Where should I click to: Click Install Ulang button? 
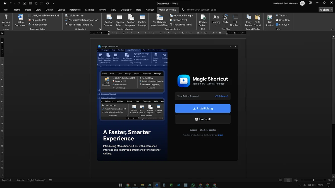coord(203,108)
